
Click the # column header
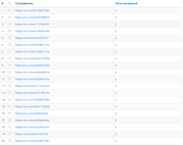(2, 3)
